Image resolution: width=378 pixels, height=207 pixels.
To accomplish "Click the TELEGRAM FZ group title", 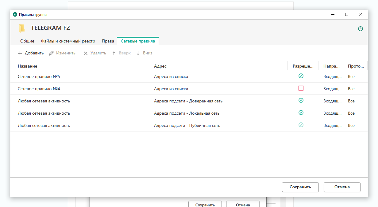I will tap(51, 28).
